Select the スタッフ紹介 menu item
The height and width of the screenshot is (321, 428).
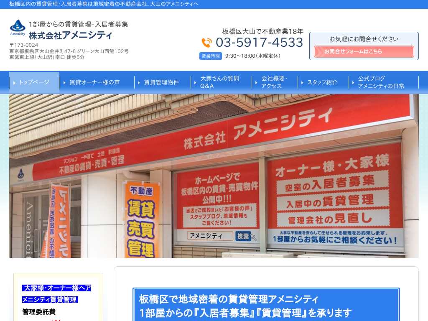322,82
